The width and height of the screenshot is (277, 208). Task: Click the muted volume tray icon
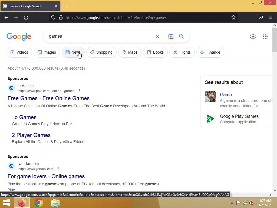tap(252, 203)
